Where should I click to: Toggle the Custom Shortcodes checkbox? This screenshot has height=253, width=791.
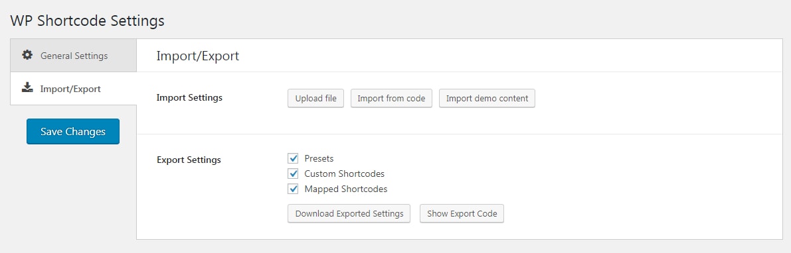click(293, 174)
